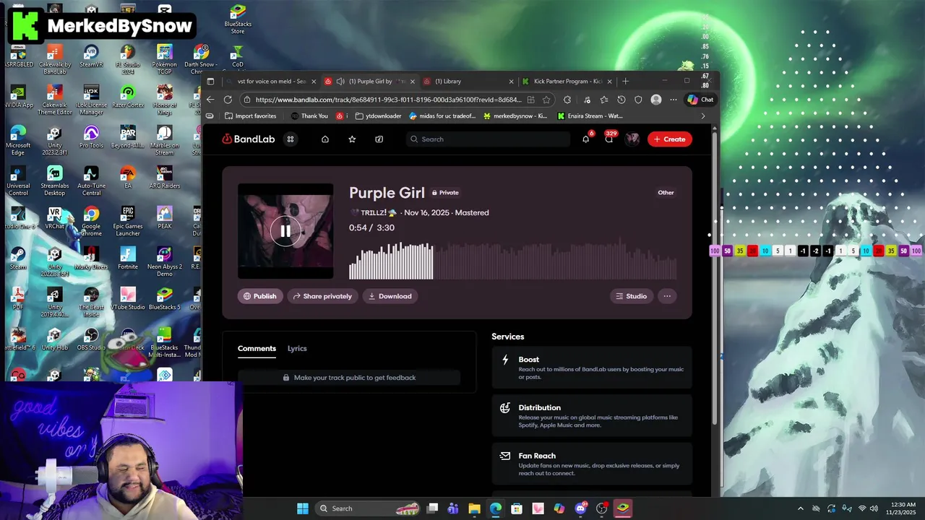Switch to the Library browser tab
925x520 pixels.
pyautogui.click(x=468, y=82)
